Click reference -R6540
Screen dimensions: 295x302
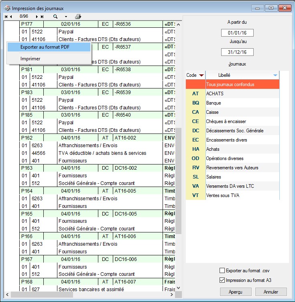tap(122, 115)
